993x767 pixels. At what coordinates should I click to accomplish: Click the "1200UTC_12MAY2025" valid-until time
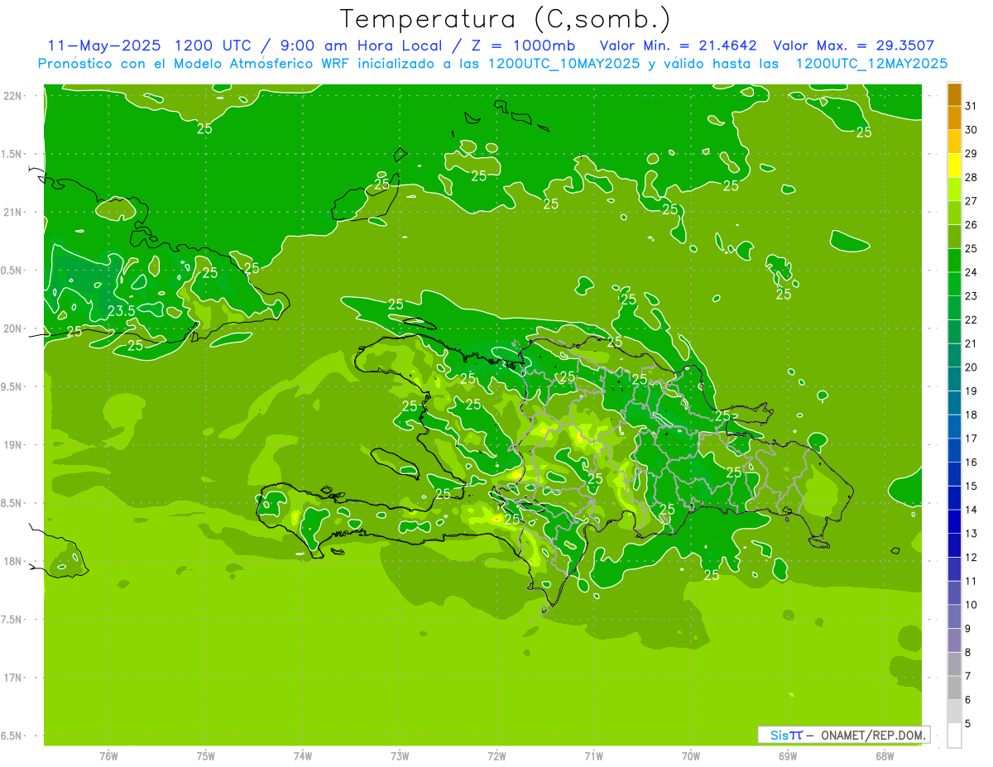point(871,63)
